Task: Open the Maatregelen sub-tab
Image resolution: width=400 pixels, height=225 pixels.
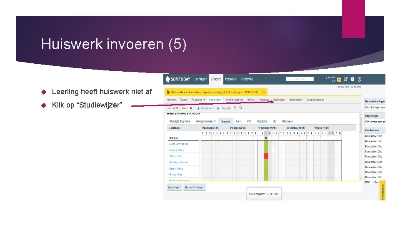Action: 287,121
